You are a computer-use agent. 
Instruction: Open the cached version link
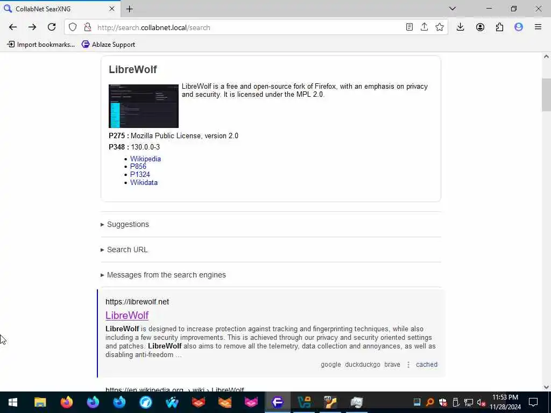[427, 365]
